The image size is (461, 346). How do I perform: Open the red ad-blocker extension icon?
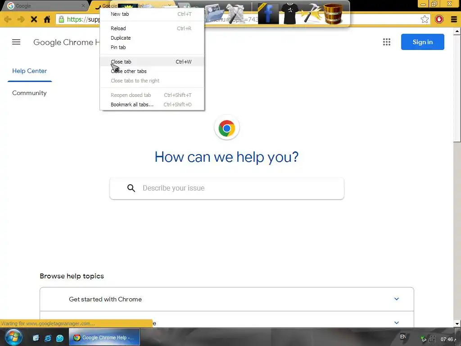pos(439,19)
